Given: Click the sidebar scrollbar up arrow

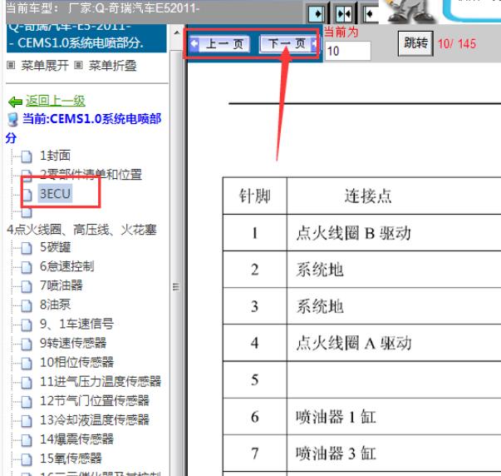Looking at the screenshot, I should [176, 33].
